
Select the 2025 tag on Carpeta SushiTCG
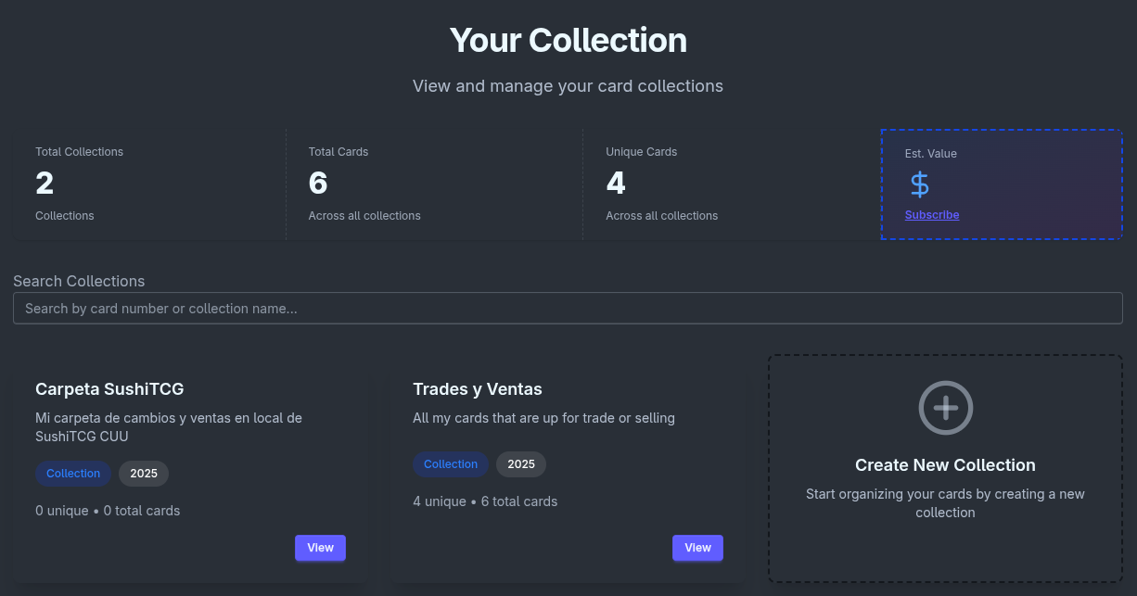point(144,474)
